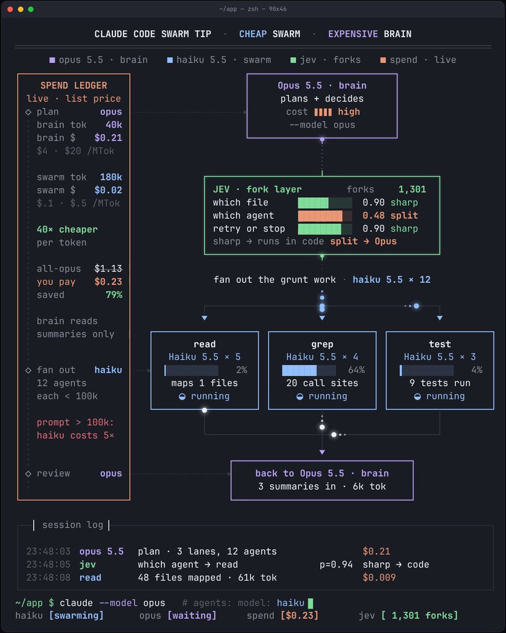Image resolution: width=506 pixels, height=633 pixels.
Task: Click the opus [waiting] status entry
Action: [178, 616]
